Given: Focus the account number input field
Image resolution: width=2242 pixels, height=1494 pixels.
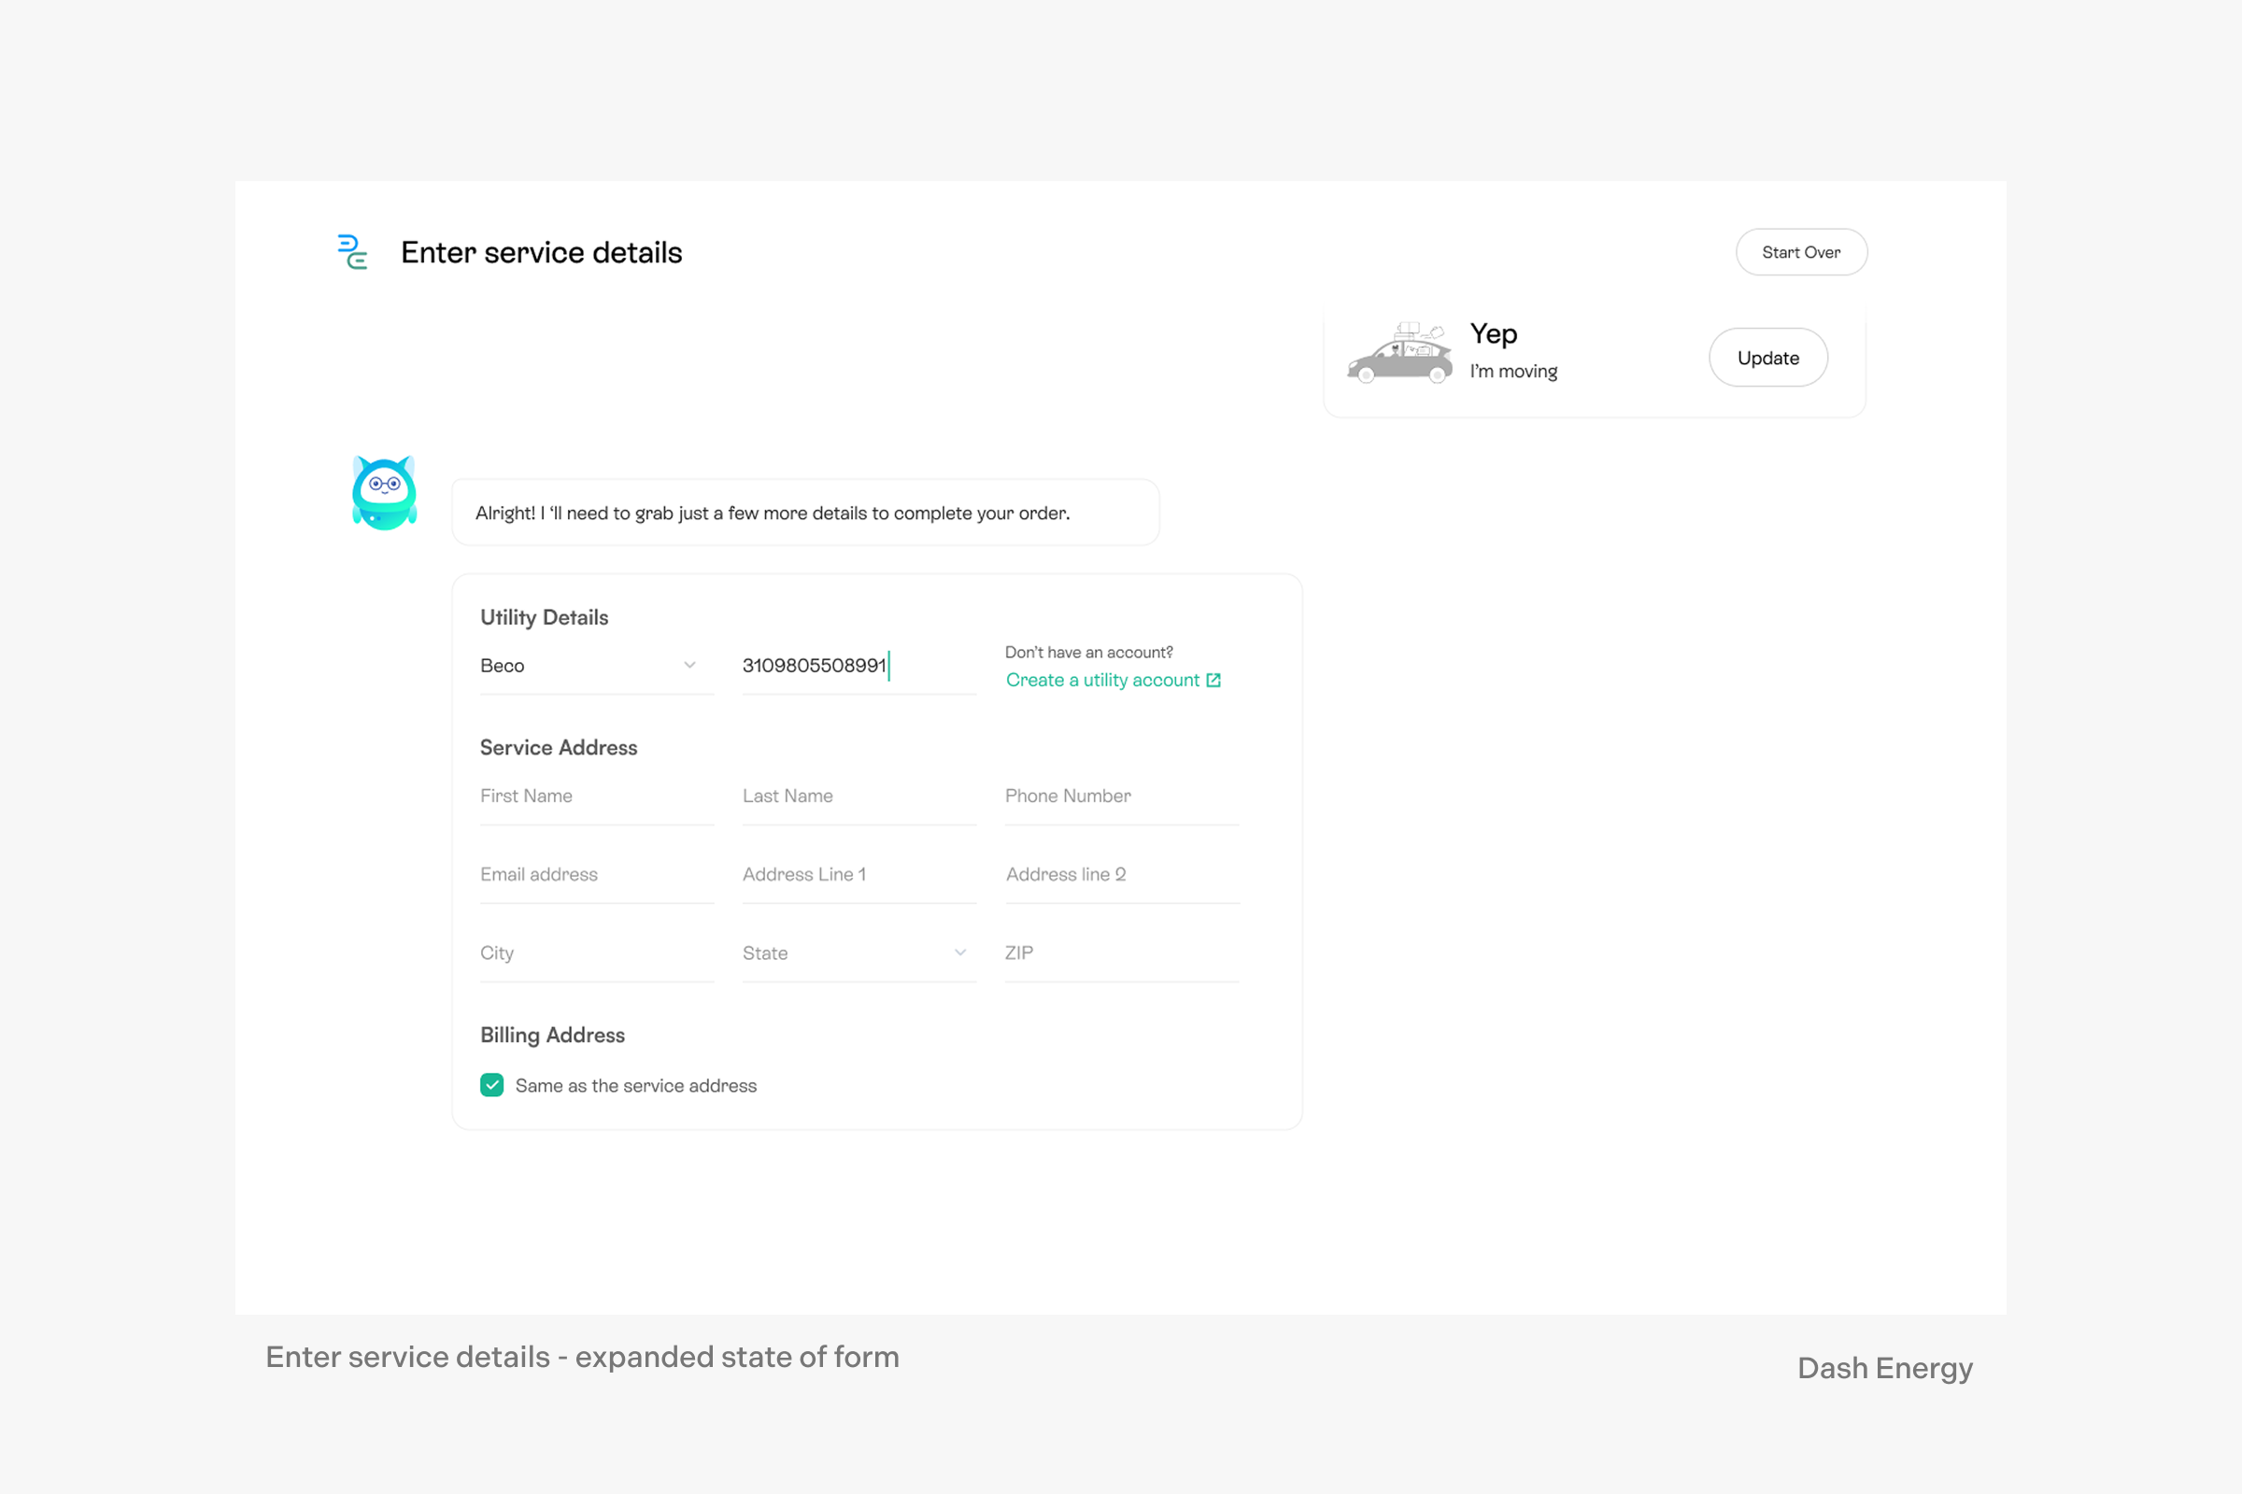Looking at the screenshot, I should (858, 666).
